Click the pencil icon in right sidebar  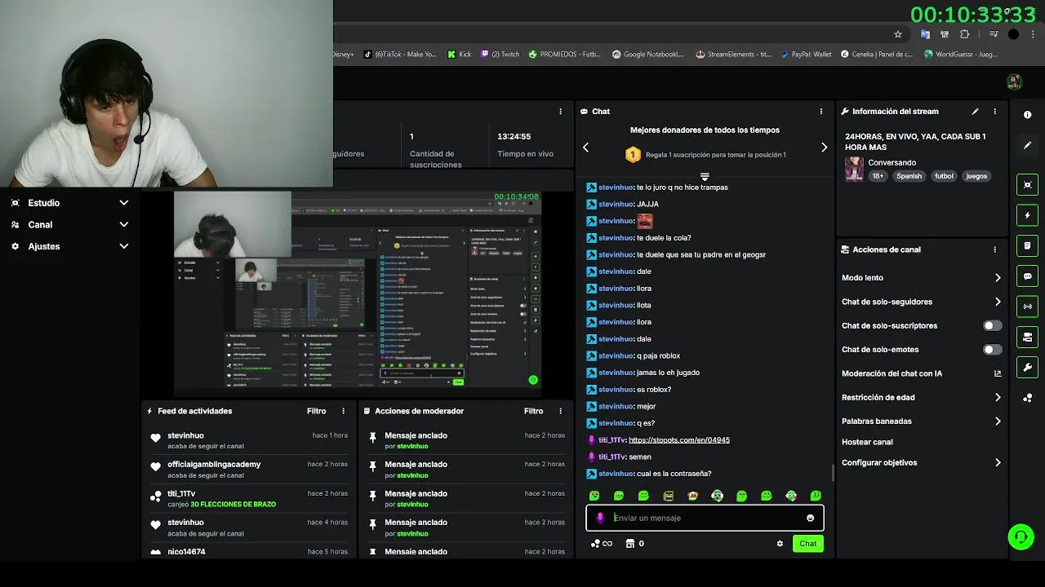tap(1027, 145)
